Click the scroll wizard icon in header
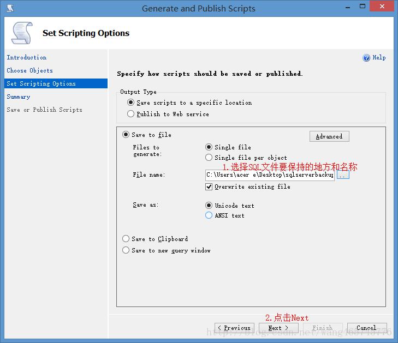The width and height of the screenshot is (398, 343). pos(21,33)
